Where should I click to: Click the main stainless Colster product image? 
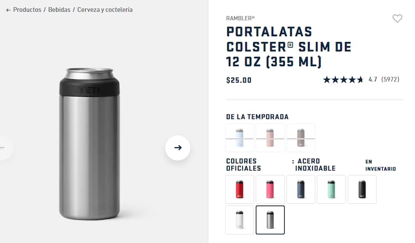(x=89, y=144)
